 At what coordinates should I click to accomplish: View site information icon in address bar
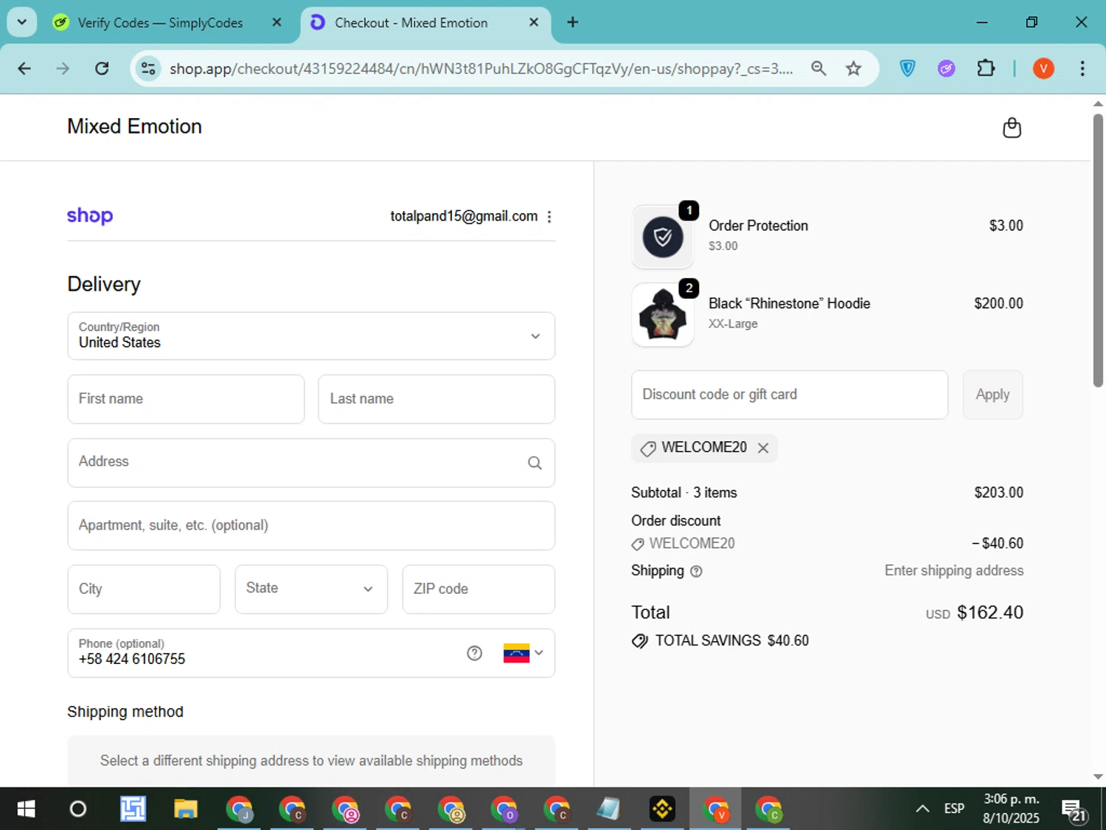tap(148, 69)
